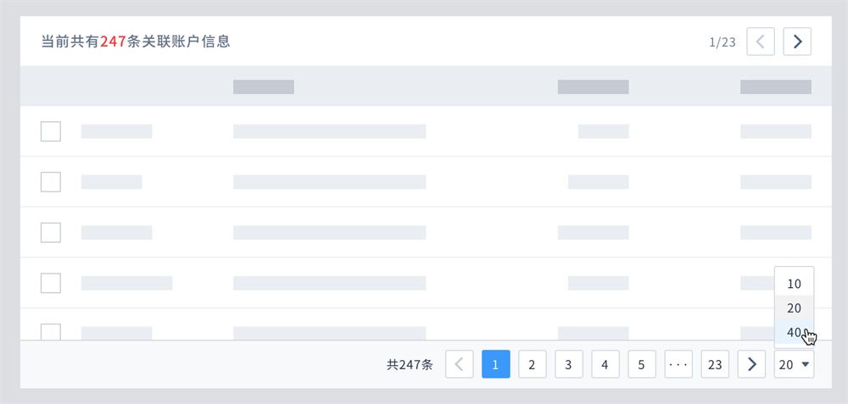Viewport: 848px width, 404px height.
Task: Click the ellipsis pagination button
Action: tap(678, 364)
